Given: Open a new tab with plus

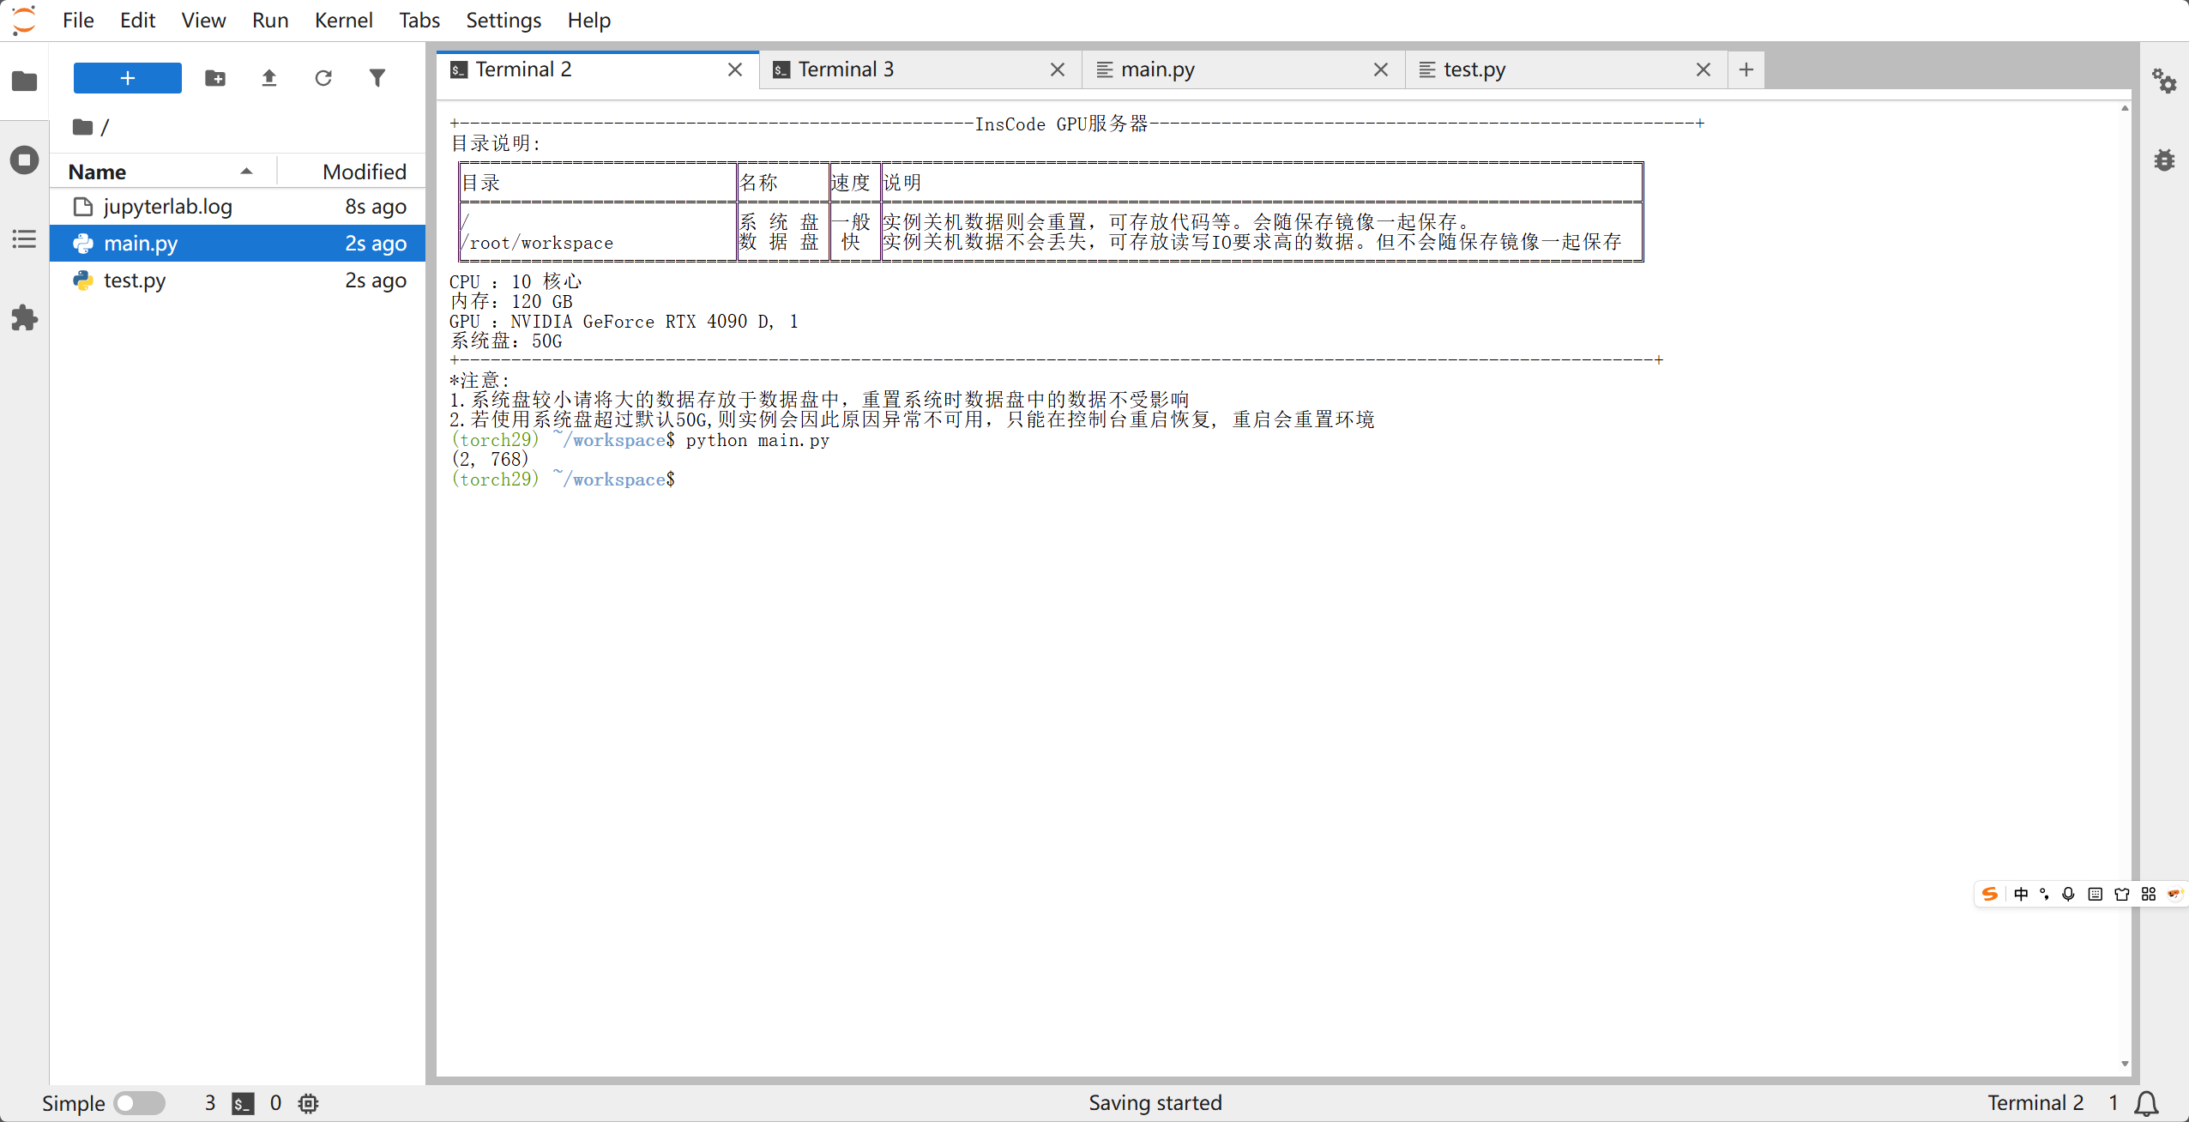Looking at the screenshot, I should pyautogui.click(x=1746, y=69).
